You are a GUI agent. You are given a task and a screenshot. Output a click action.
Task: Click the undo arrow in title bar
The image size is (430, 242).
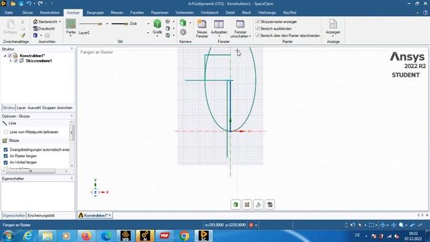(29, 3)
